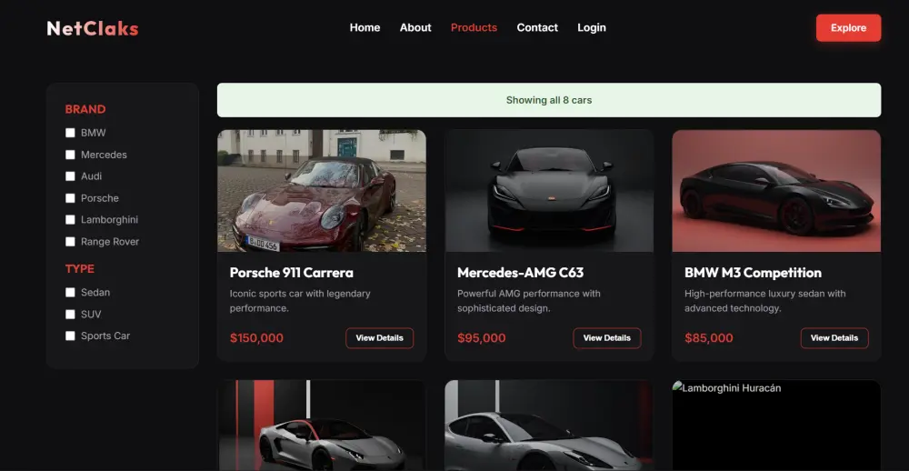909x471 pixels.
Task: Click the $150,000 price
Action: pyautogui.click(x=256, y=338)
